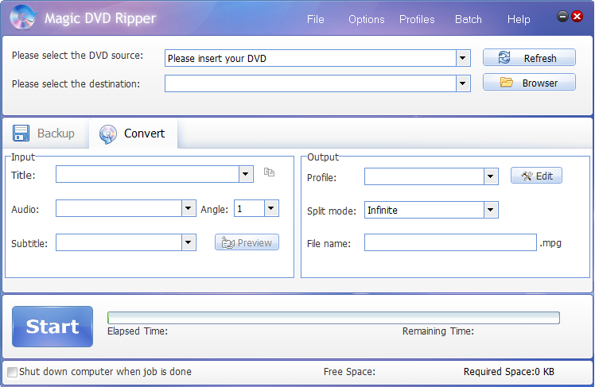Click the copy icon beside Title dropdown
The width and height of the screenshot is (595, 387).
click(x=269, y=172)
